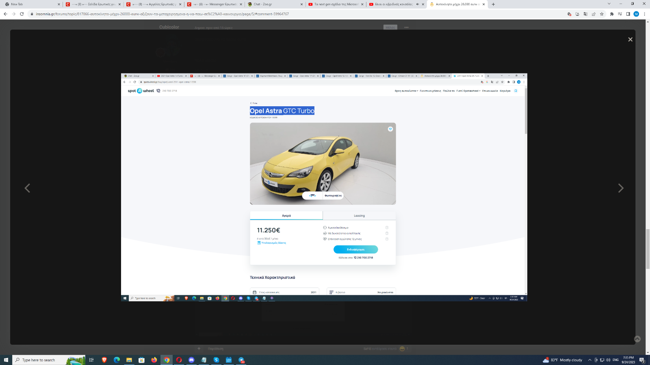
Task: Show hidden system tray icons
Action: click(x=590, y=360)
